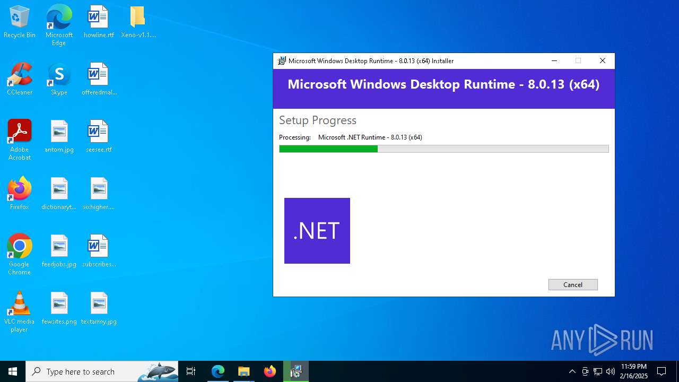
Task: Select the howline.rtf document icon
Action: coord(99,22)
